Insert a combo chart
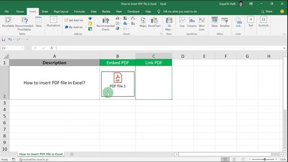The image size is (288, 162). [x=134, y=23]
